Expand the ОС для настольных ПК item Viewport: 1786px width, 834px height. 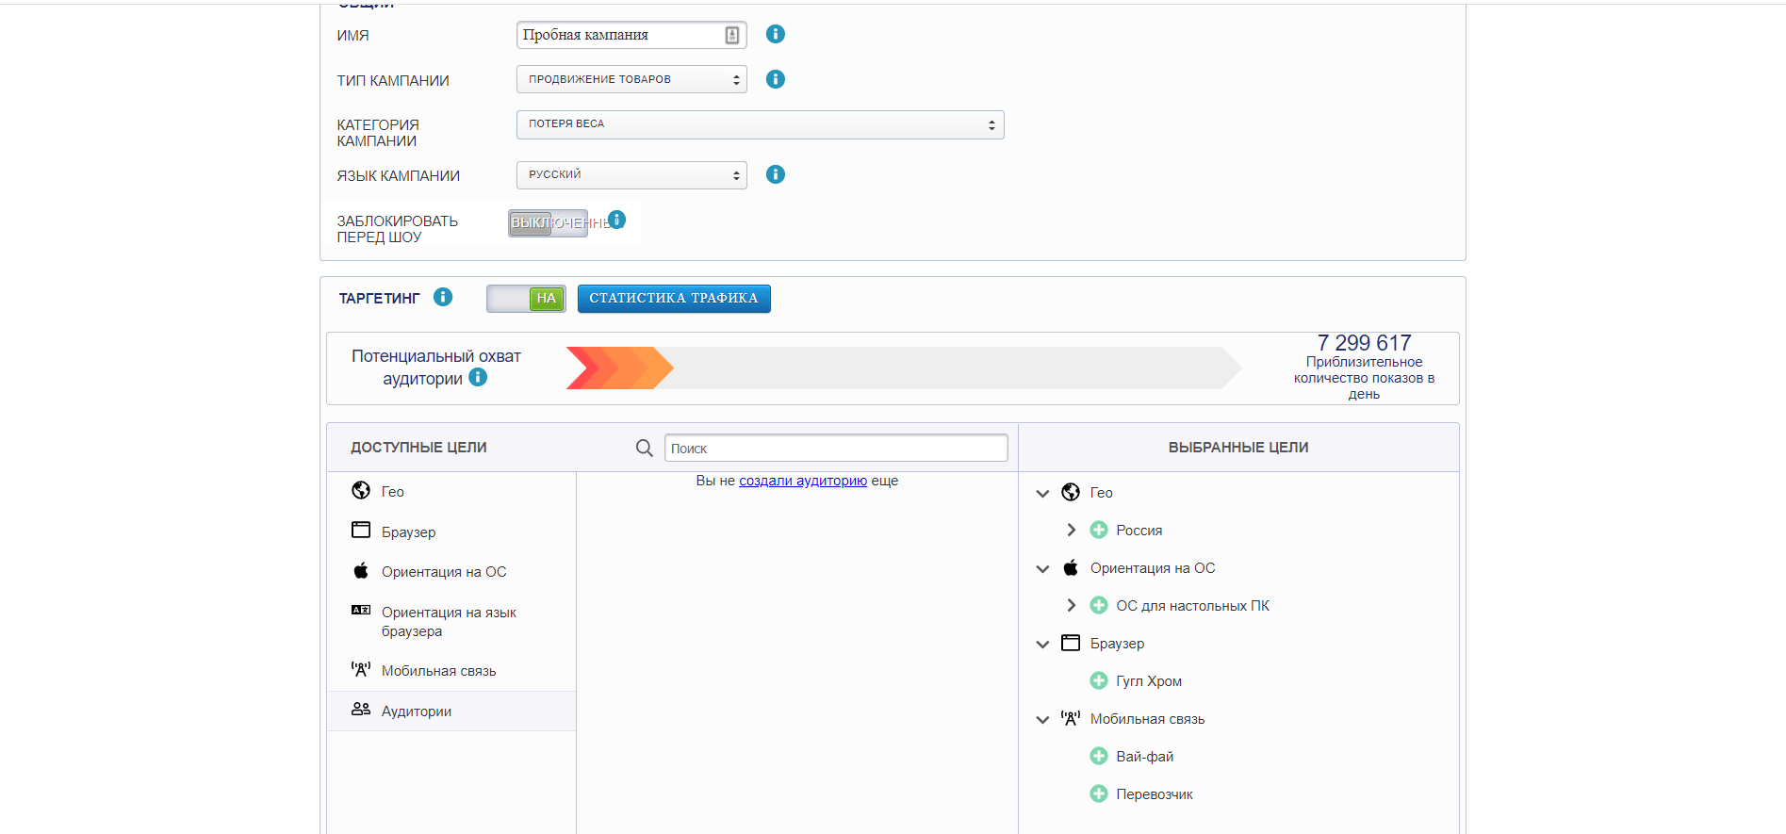(1071, 605)
